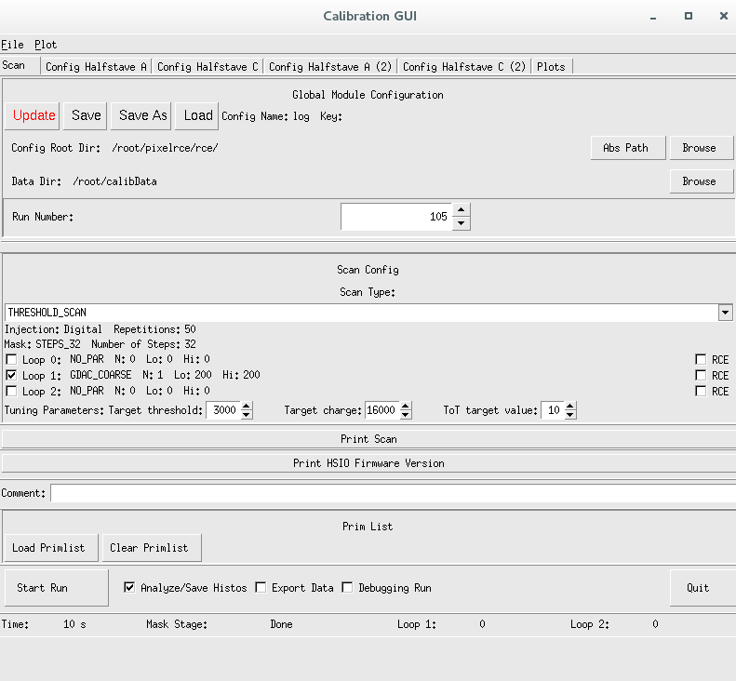
Task: Click the Save button
Action: [x=86, y=115]
